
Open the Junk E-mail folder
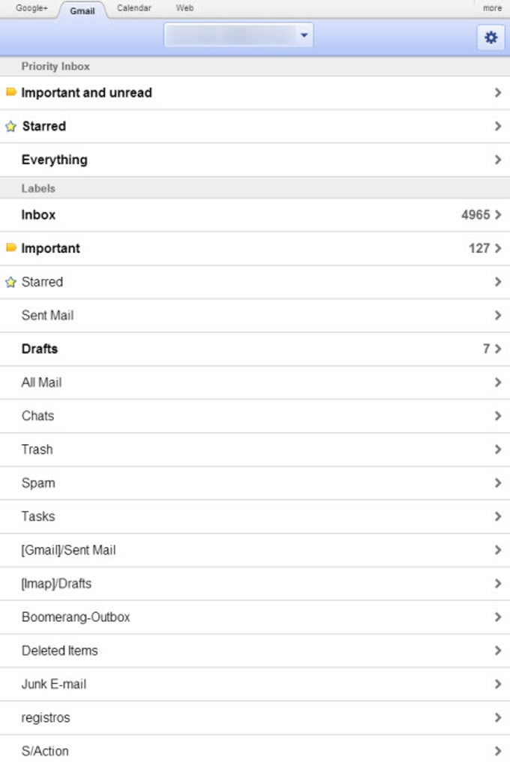pyautogui.click(x=255, y=683)
